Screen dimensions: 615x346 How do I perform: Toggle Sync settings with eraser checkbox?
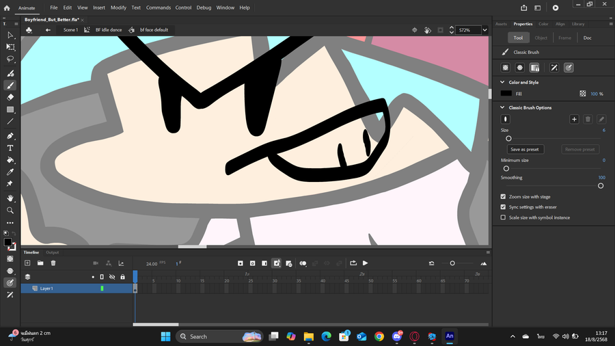click(x=503, y=207)
